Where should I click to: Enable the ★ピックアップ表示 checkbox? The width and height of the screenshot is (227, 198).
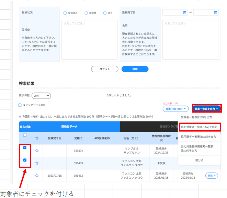20,105
